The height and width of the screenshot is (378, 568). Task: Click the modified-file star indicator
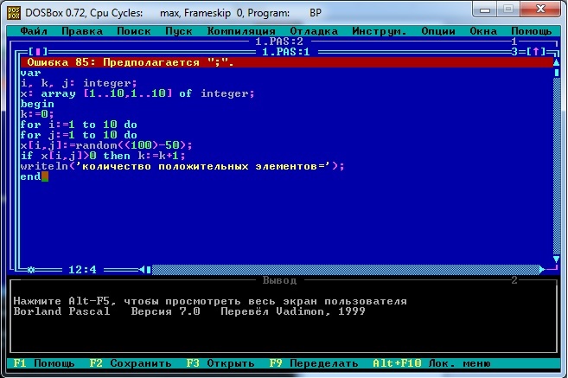click(31, 269)
